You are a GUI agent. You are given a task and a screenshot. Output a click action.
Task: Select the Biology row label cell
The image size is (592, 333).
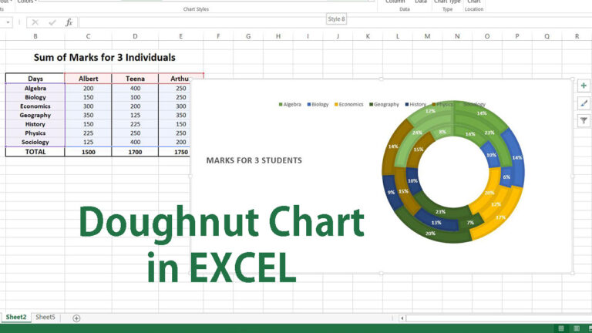[x=35, y=97]
